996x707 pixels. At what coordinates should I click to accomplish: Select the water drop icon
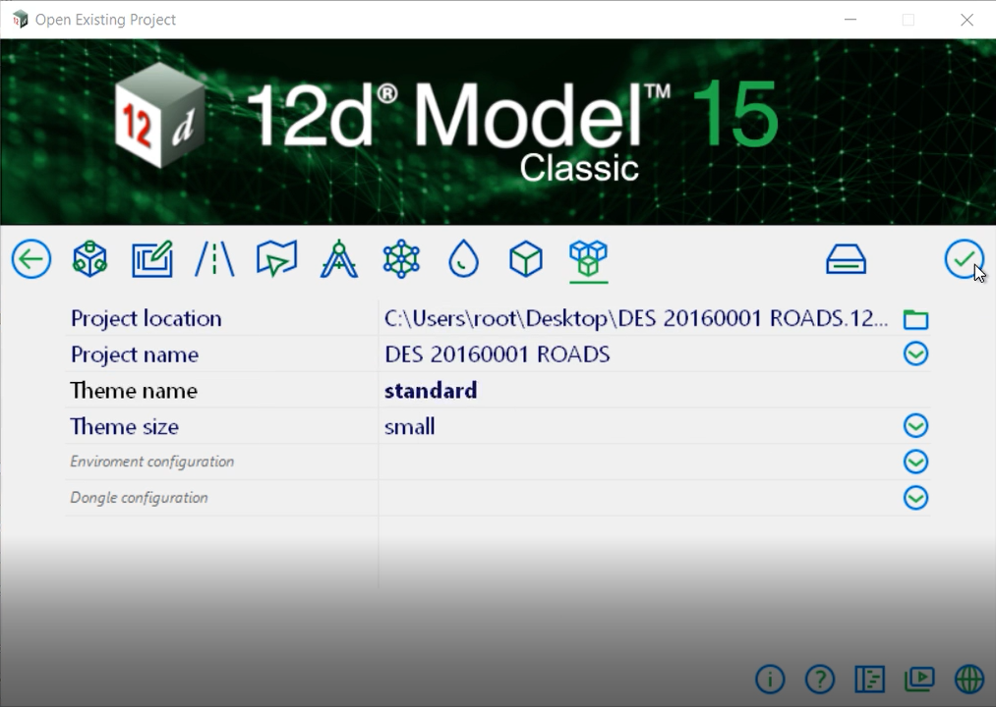point(464,259)
